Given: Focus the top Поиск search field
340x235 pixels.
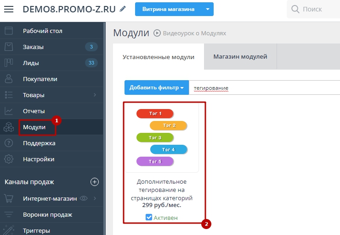Looking at the screenshot, I should (312, 9).
